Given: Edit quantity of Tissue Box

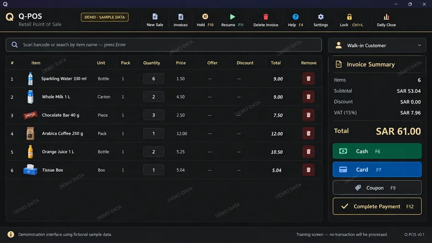Looking at the screenshot, I should coord(153,170).
